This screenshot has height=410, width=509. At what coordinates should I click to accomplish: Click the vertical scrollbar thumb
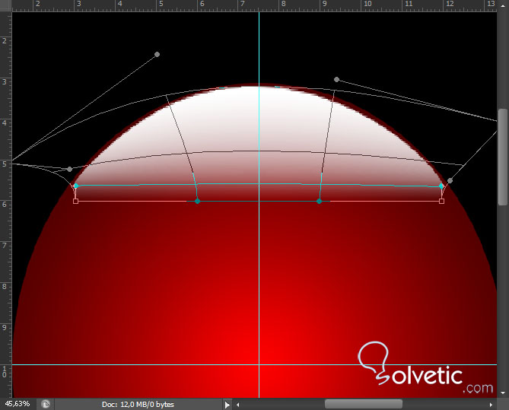503,157
